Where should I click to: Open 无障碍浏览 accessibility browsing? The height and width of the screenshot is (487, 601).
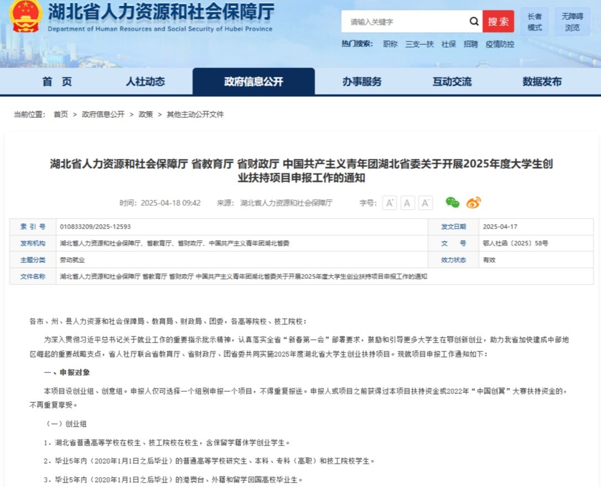(x=572, y=22)
